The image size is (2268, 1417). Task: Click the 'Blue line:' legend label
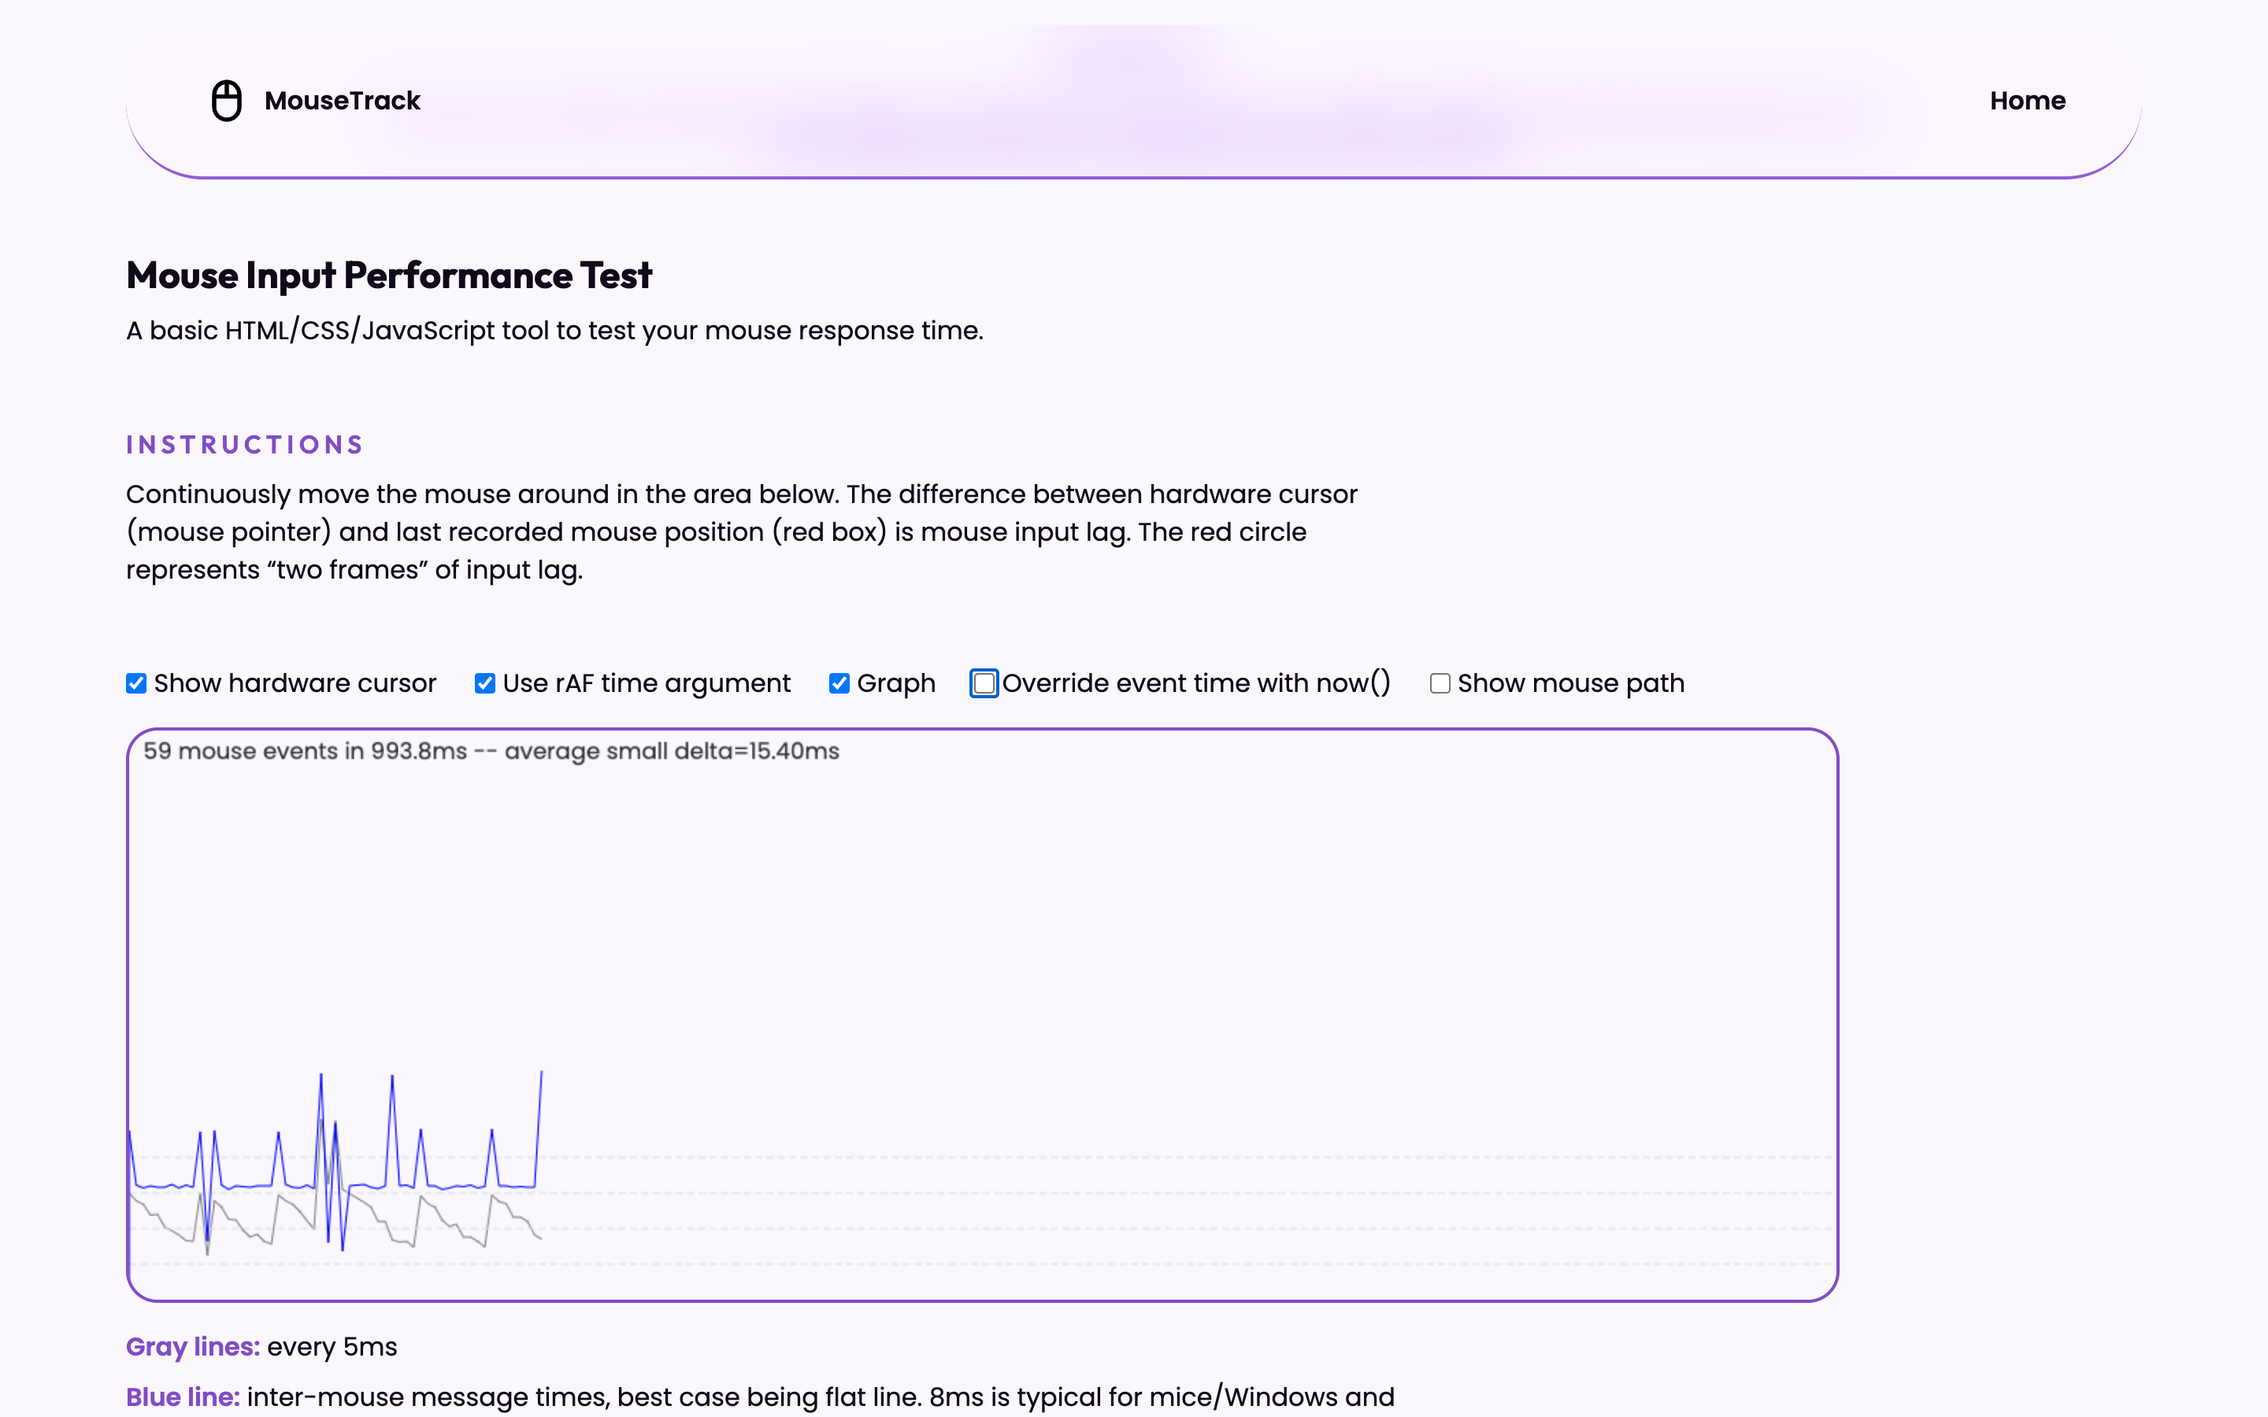pyautogui.click(x=183, y=1397)
